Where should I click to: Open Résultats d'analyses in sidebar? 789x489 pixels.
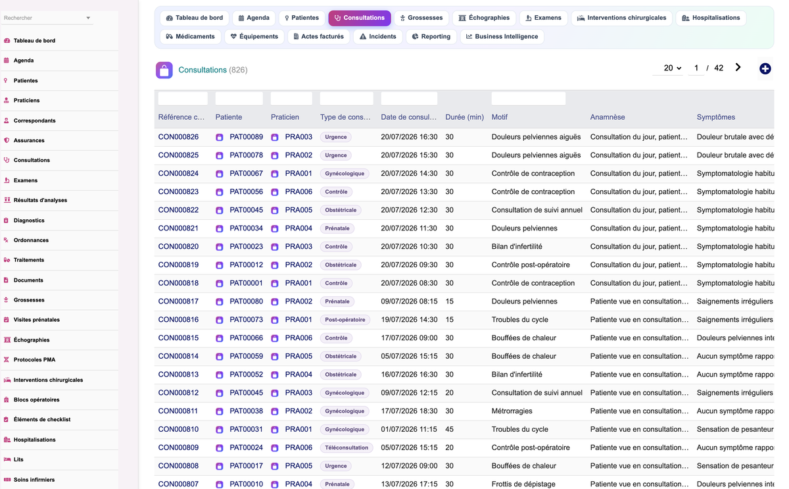(40, 200)
